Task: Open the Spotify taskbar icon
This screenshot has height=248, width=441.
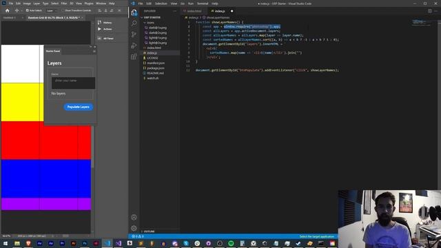Action: pos(231,243)
